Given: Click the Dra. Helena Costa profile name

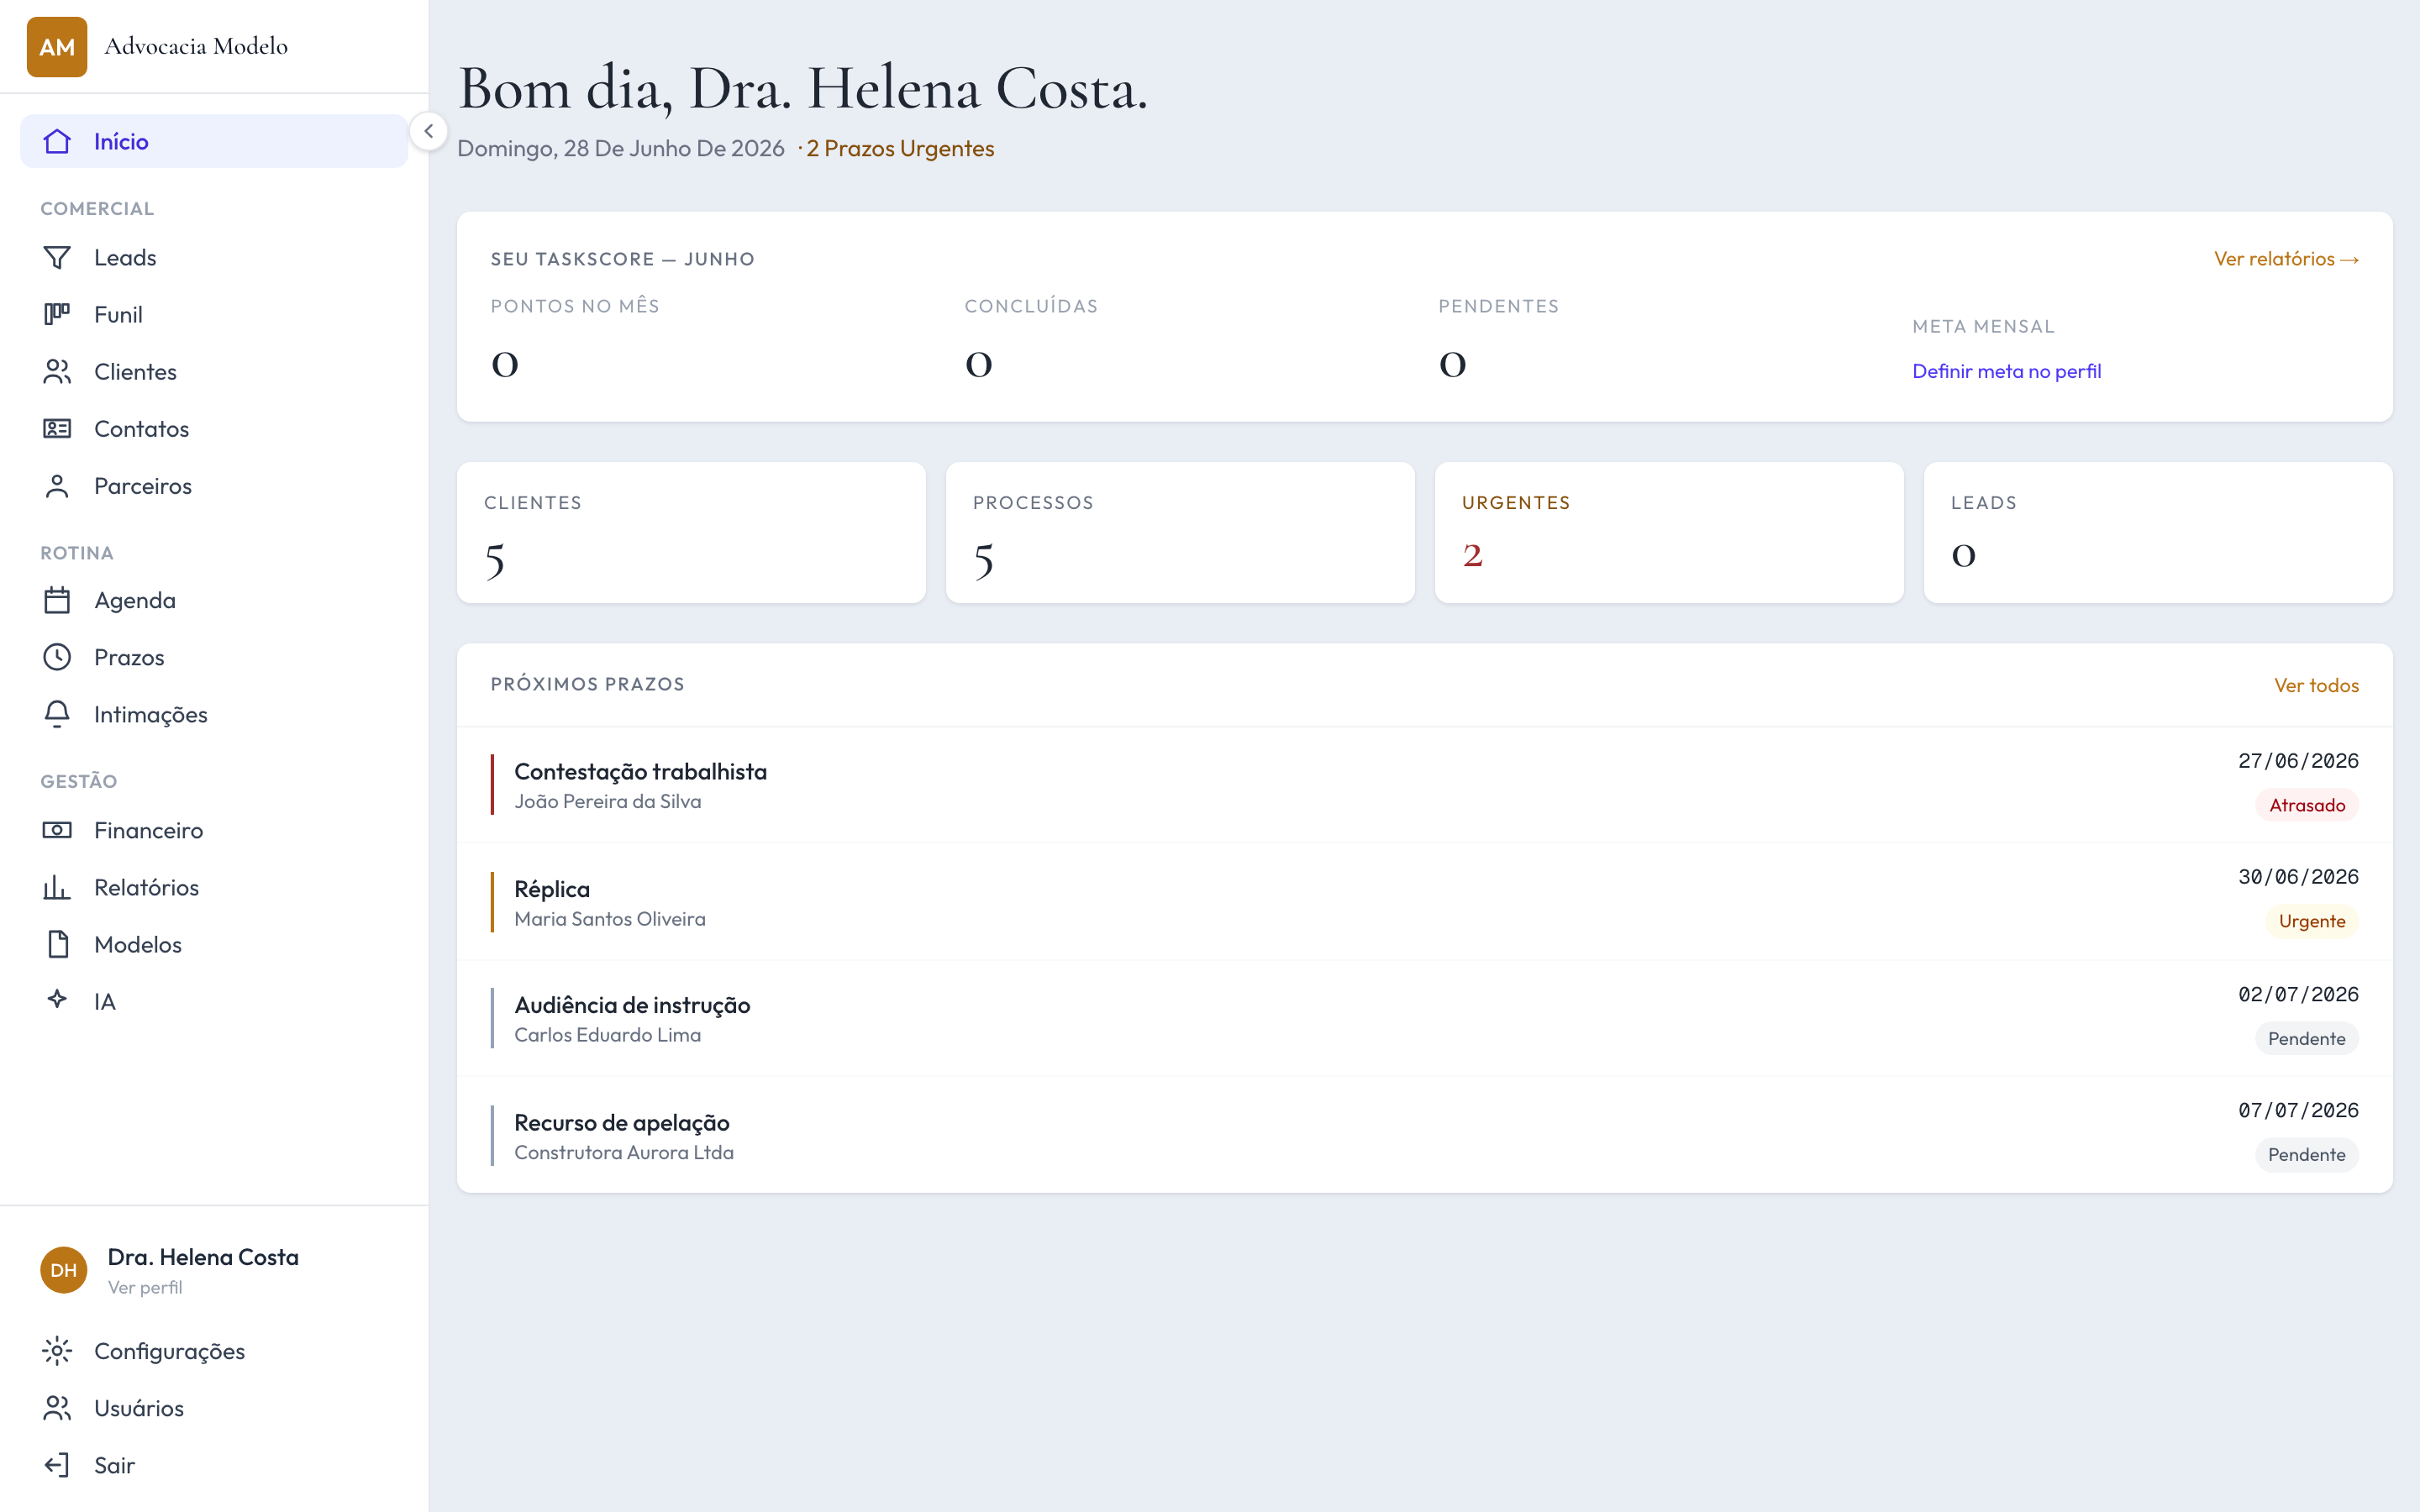Looking at the screenshot, I should coord(203,1257).
